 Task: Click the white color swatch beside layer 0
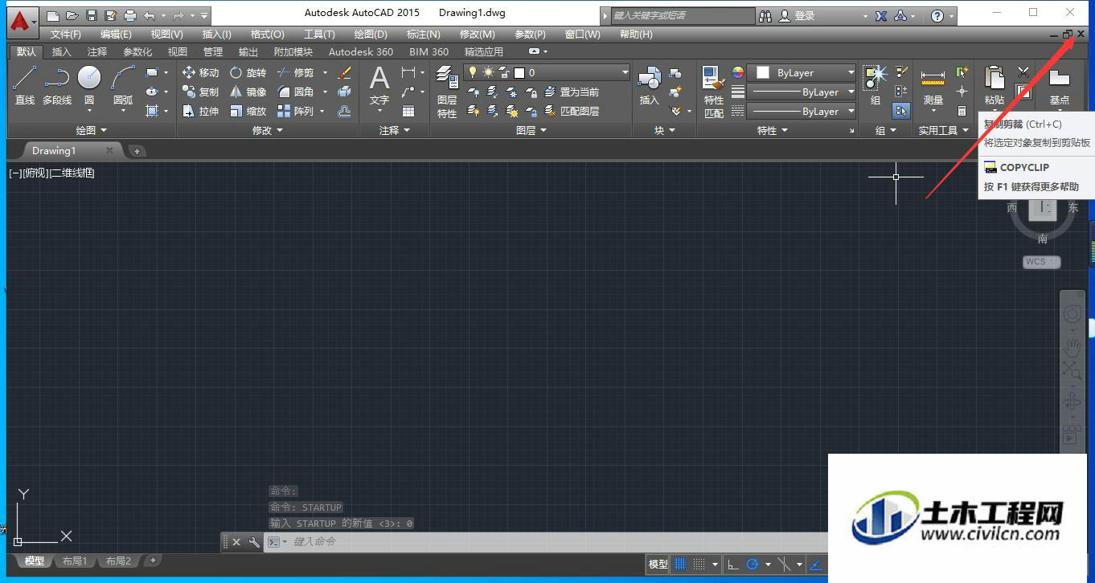click(x=519, y=72)
